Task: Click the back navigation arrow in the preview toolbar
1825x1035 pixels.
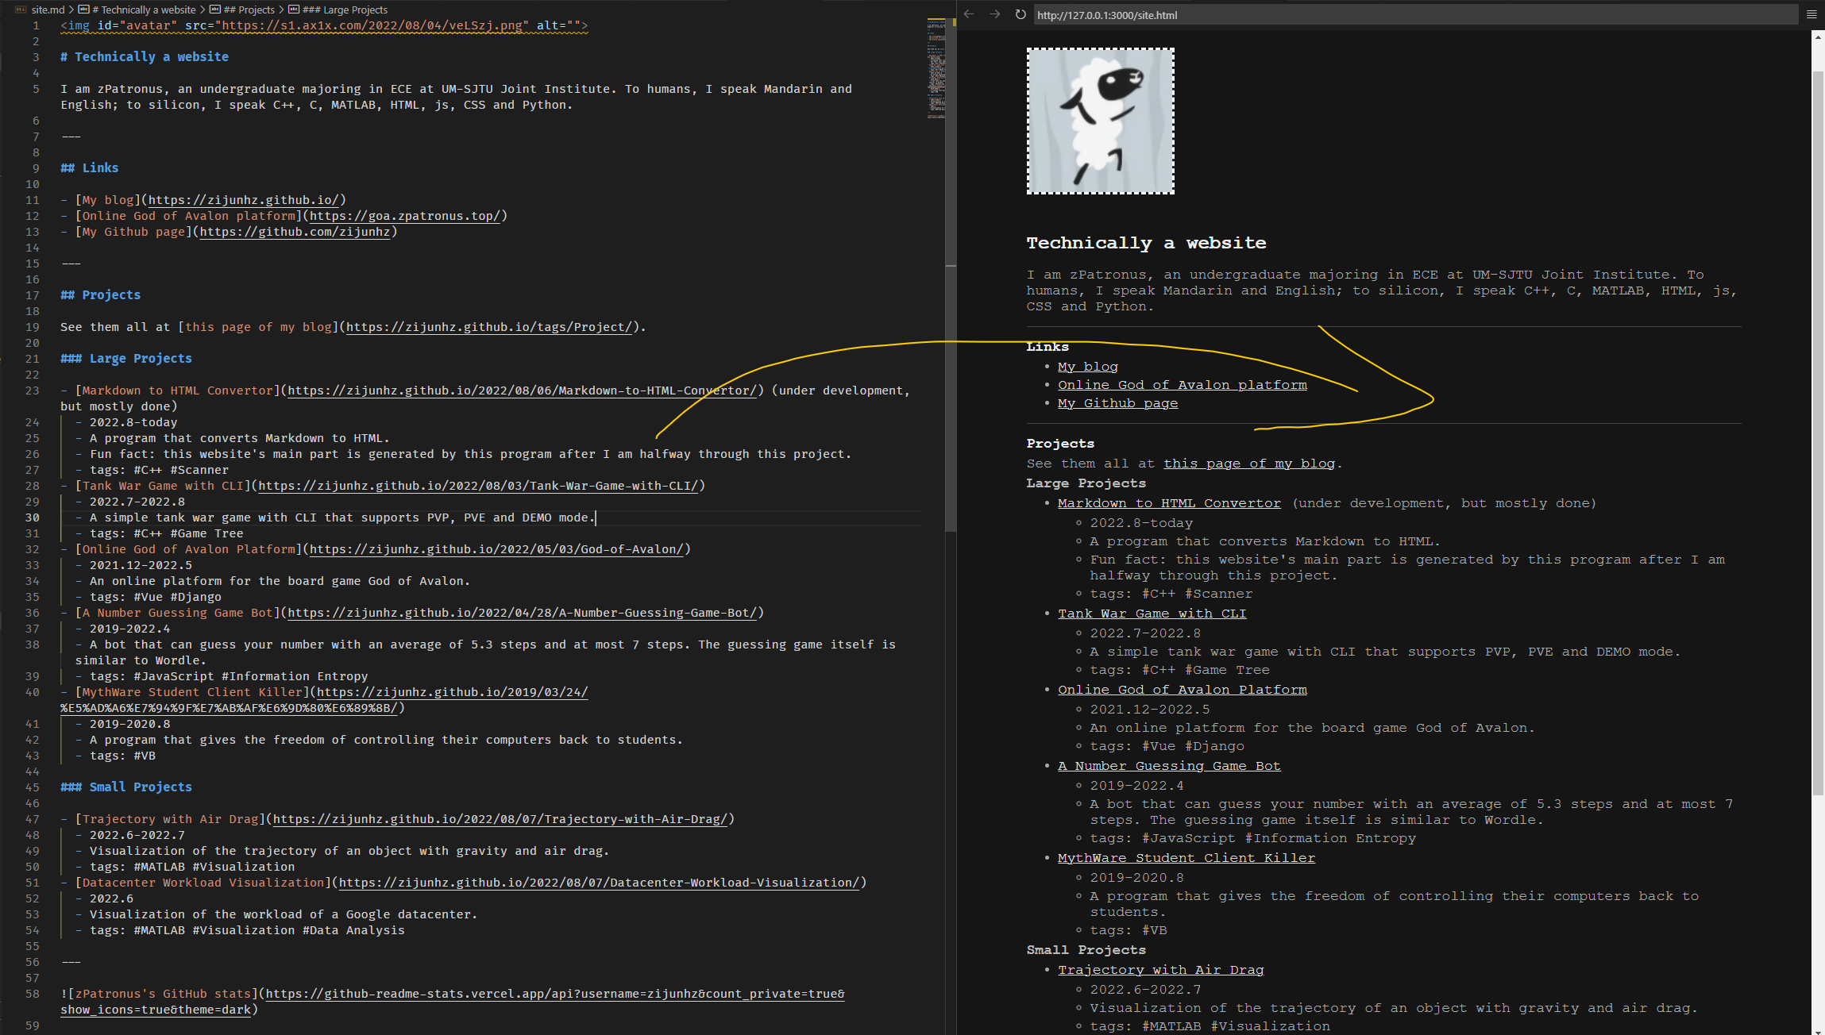Action: point(969,13)
